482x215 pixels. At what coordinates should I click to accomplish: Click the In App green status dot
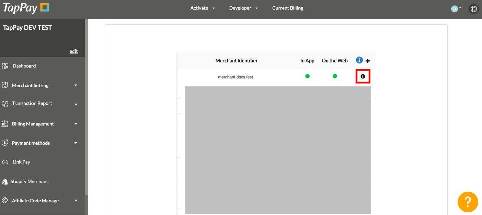pos(308,76)
